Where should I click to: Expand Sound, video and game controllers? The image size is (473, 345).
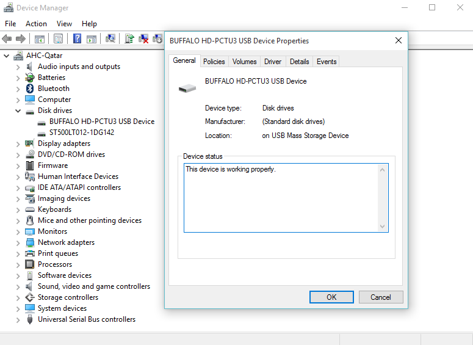point(18,286)
